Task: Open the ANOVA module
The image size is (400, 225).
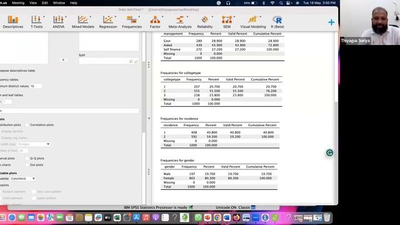Action: pyautogui.click(x=58, y=22)
